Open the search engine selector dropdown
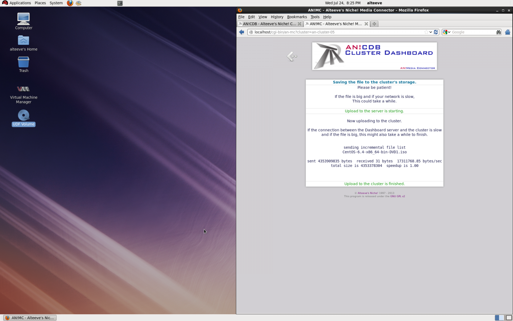513x321 pixels. point(446,32)
